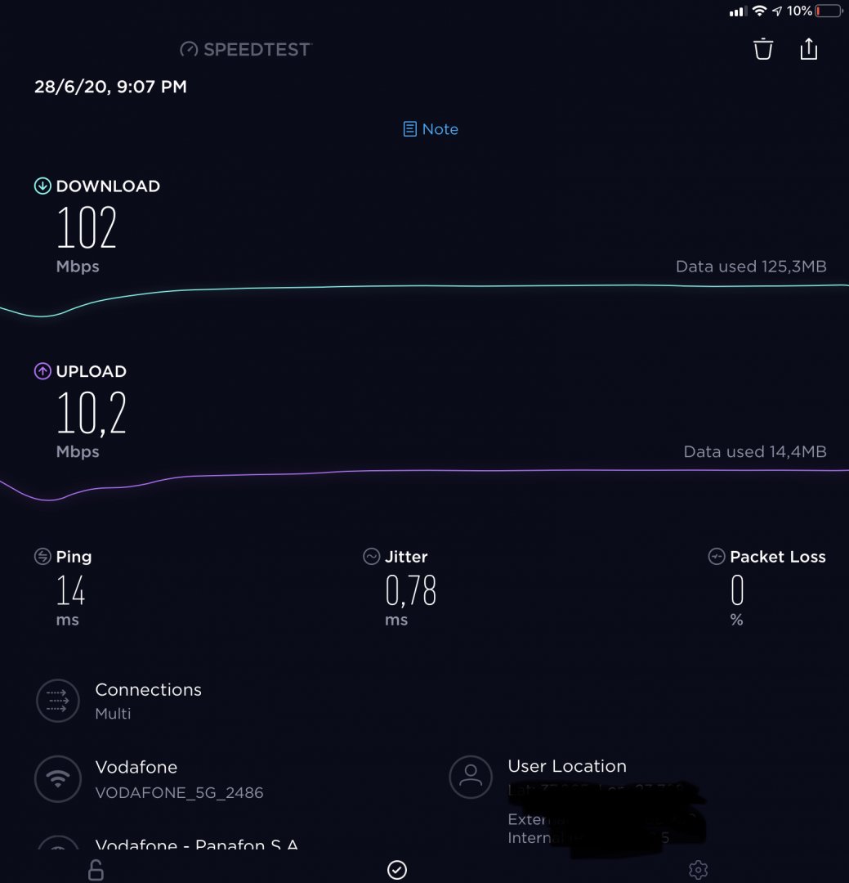Select the upload speed graph line
This screenshot has height=883, width=849.
(425, 478)
